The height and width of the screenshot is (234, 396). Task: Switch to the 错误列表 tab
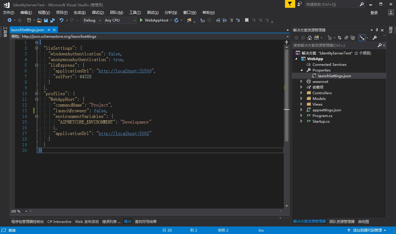pos(111,222)
